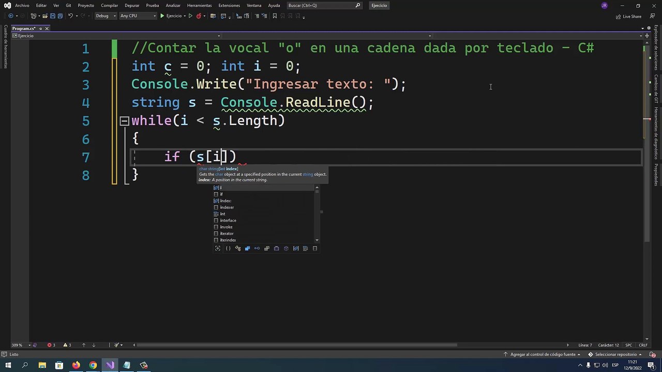Open the Editar menu

[41, 5]
